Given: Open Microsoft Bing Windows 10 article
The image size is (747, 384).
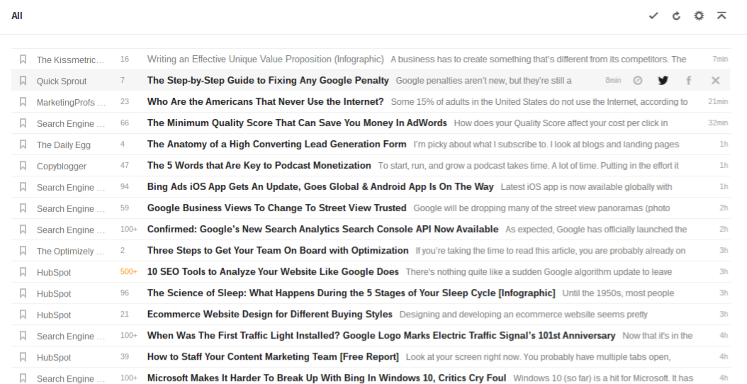Looking at the screenshot, I should tap(326, 378).
